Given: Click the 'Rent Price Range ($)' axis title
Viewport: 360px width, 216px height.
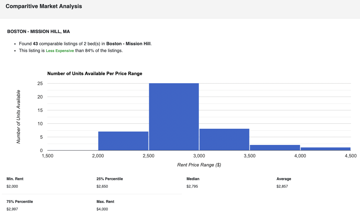Looking at the screenshot, I should [x=199, y=165].
